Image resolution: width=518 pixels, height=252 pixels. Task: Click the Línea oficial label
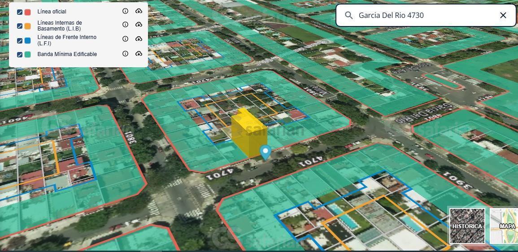[x=52, y=12]
